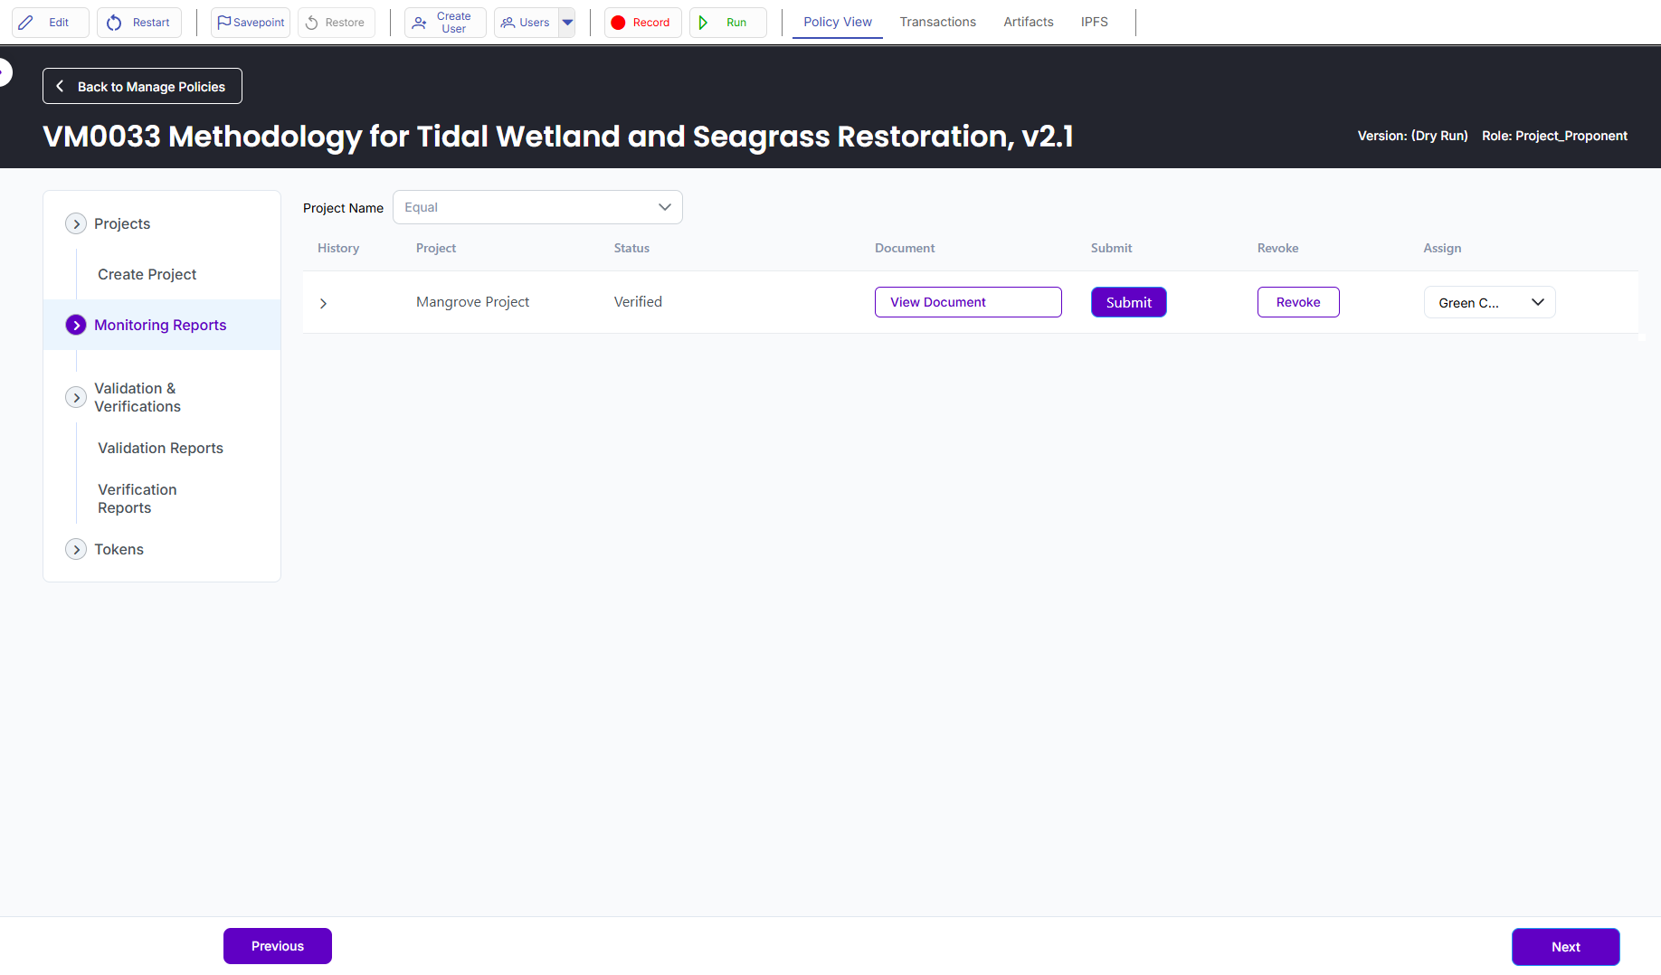1661x975 pixels.
Task: Click the Savepoint flag icon
Action: pyautogui.click(x=223, y=23)
